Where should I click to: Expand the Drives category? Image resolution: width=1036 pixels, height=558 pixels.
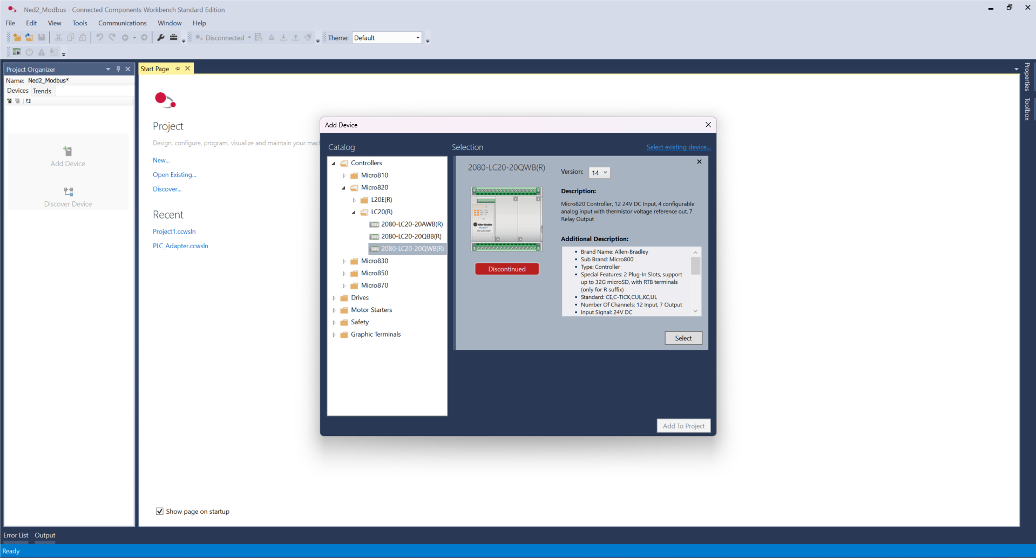[x=334, y=298]
